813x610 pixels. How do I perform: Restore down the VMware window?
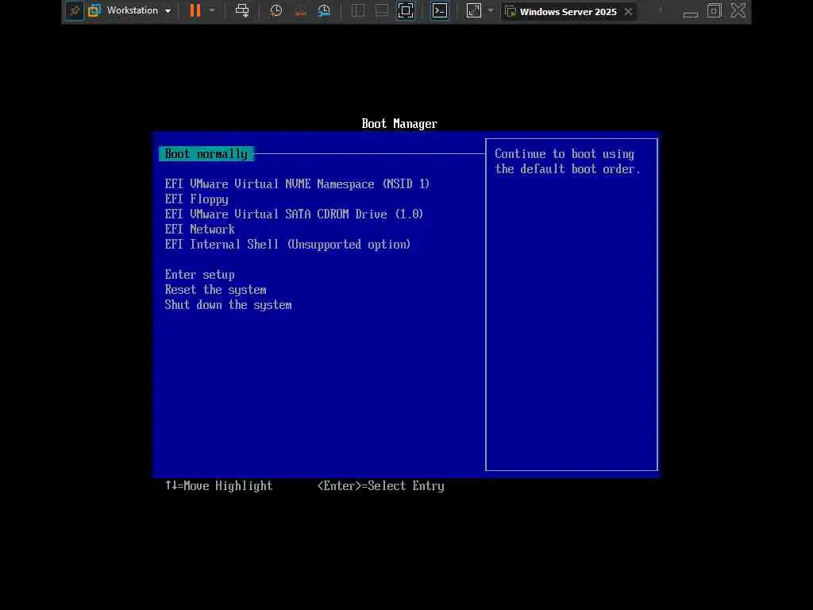715,11
